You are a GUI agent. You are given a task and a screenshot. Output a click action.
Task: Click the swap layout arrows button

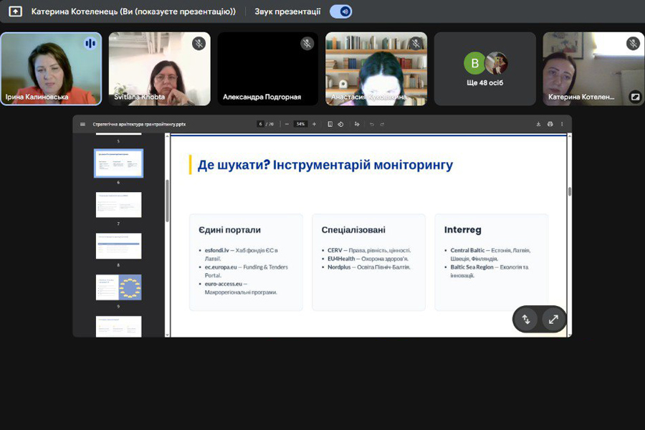click(526, 320)
